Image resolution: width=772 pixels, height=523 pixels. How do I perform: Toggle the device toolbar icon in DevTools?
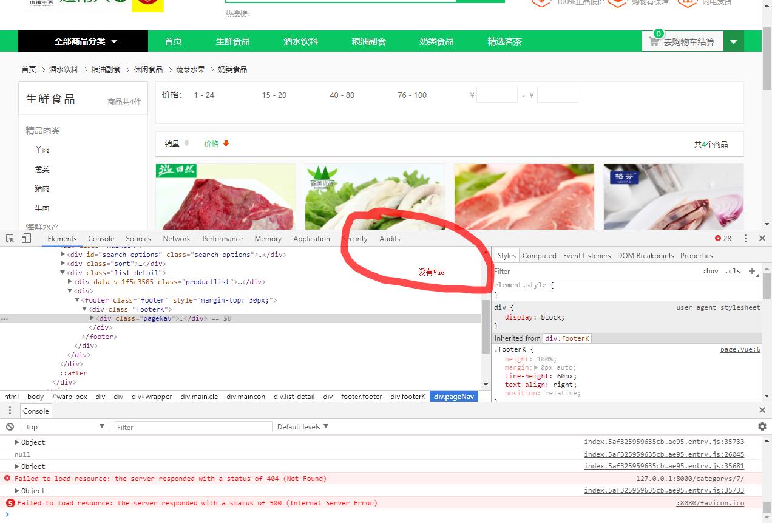click(24, 238)
